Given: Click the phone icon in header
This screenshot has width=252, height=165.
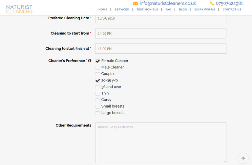Looking at the screenshot, I should click(212, 3).
